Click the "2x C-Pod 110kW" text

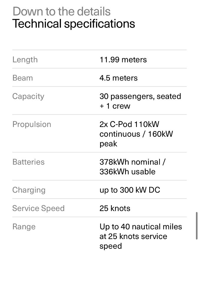click(x=129, y=124)
